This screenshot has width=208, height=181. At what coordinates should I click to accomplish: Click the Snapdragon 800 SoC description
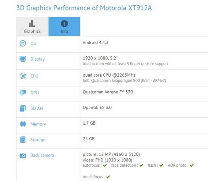pos(124,80)
